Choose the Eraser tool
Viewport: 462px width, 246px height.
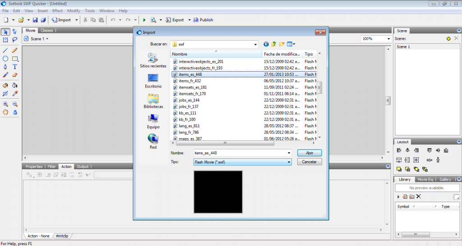coord(15,75)
